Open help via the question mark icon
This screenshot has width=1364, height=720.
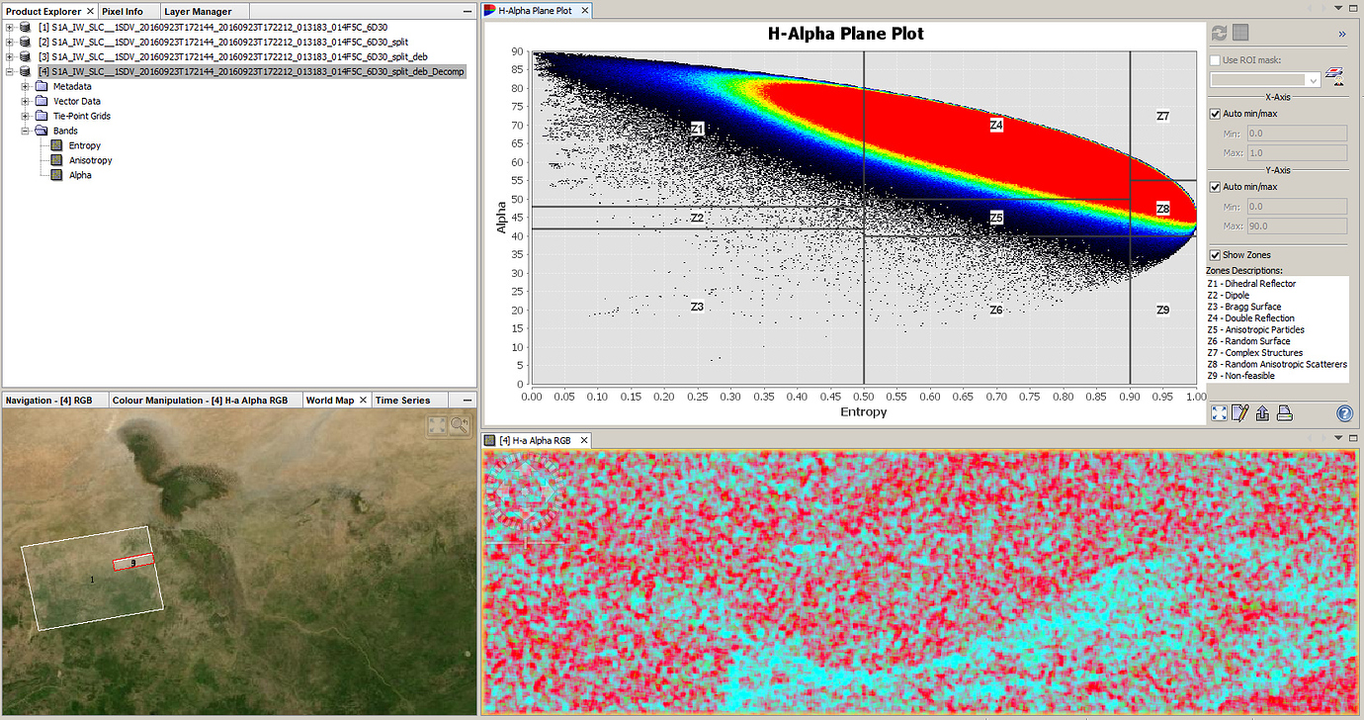1342,413
